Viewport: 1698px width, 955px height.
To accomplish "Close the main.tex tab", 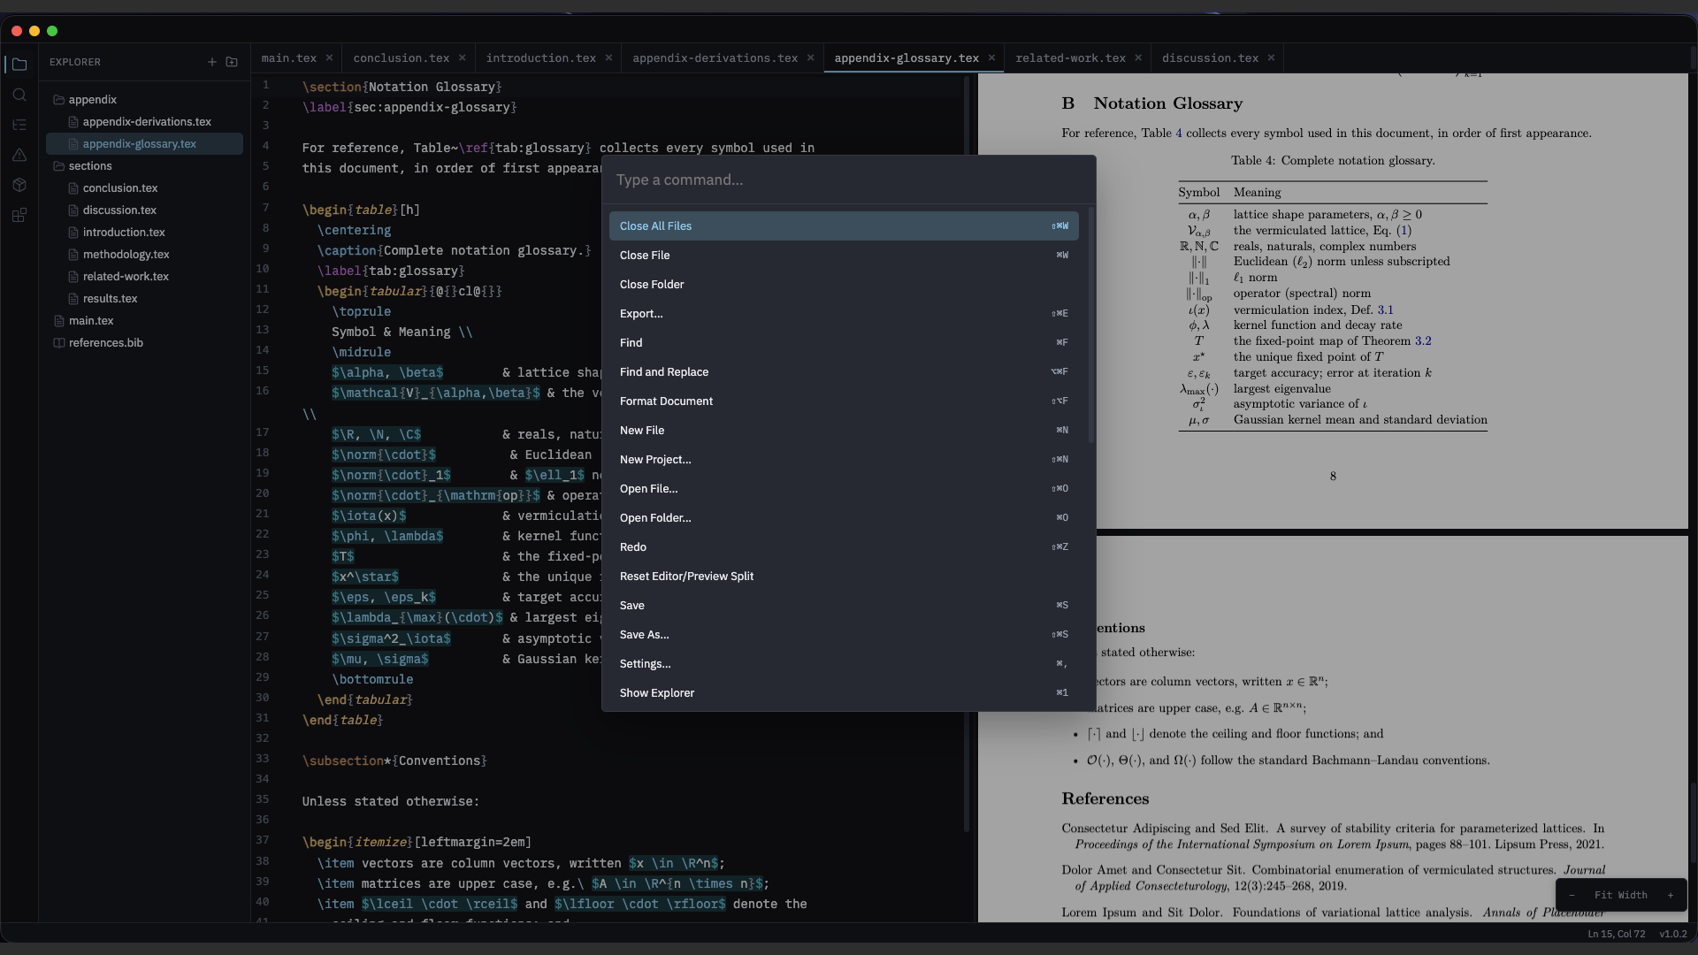I will pyautogui.click(x=329, y=57).
